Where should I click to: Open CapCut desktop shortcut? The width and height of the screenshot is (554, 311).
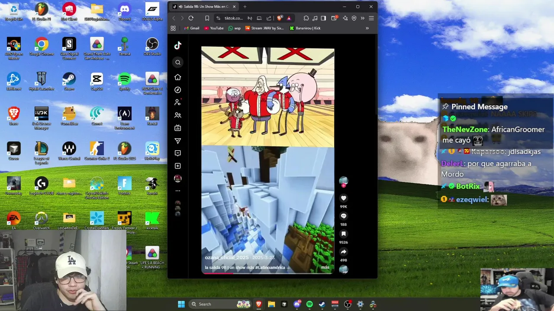click(97, 82)
